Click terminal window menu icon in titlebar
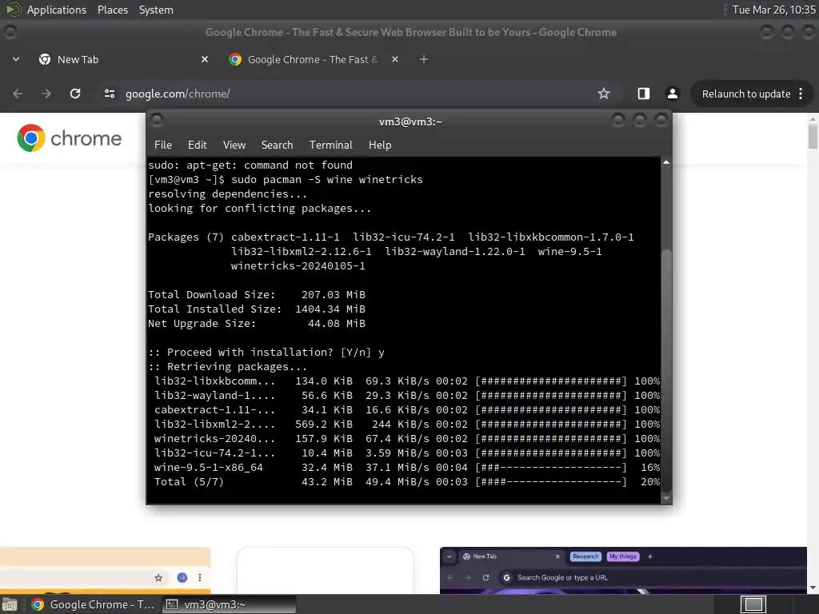 (x=157, y=122)
